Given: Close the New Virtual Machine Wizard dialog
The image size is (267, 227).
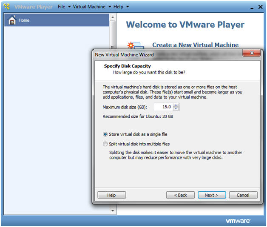Looking at the screenshot, I should tap(252, 53).
